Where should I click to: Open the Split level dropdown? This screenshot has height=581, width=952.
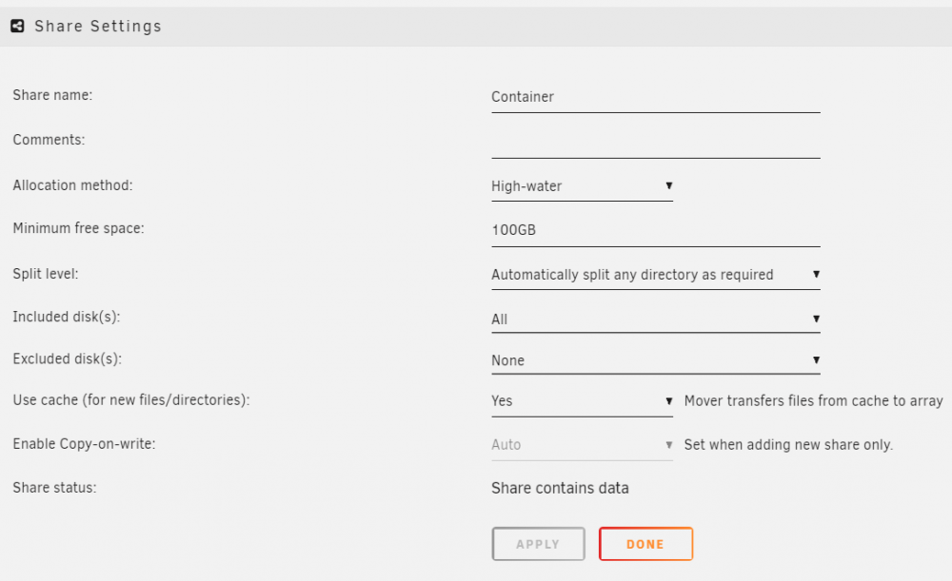click(656, 275)
